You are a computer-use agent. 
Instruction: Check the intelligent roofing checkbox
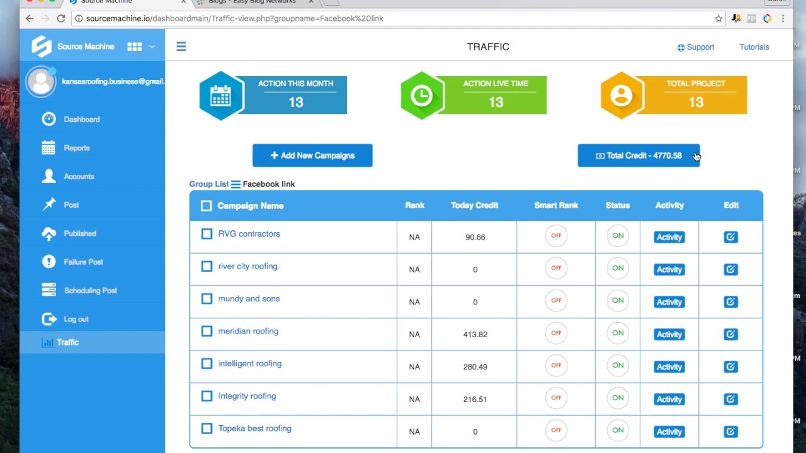207,364
